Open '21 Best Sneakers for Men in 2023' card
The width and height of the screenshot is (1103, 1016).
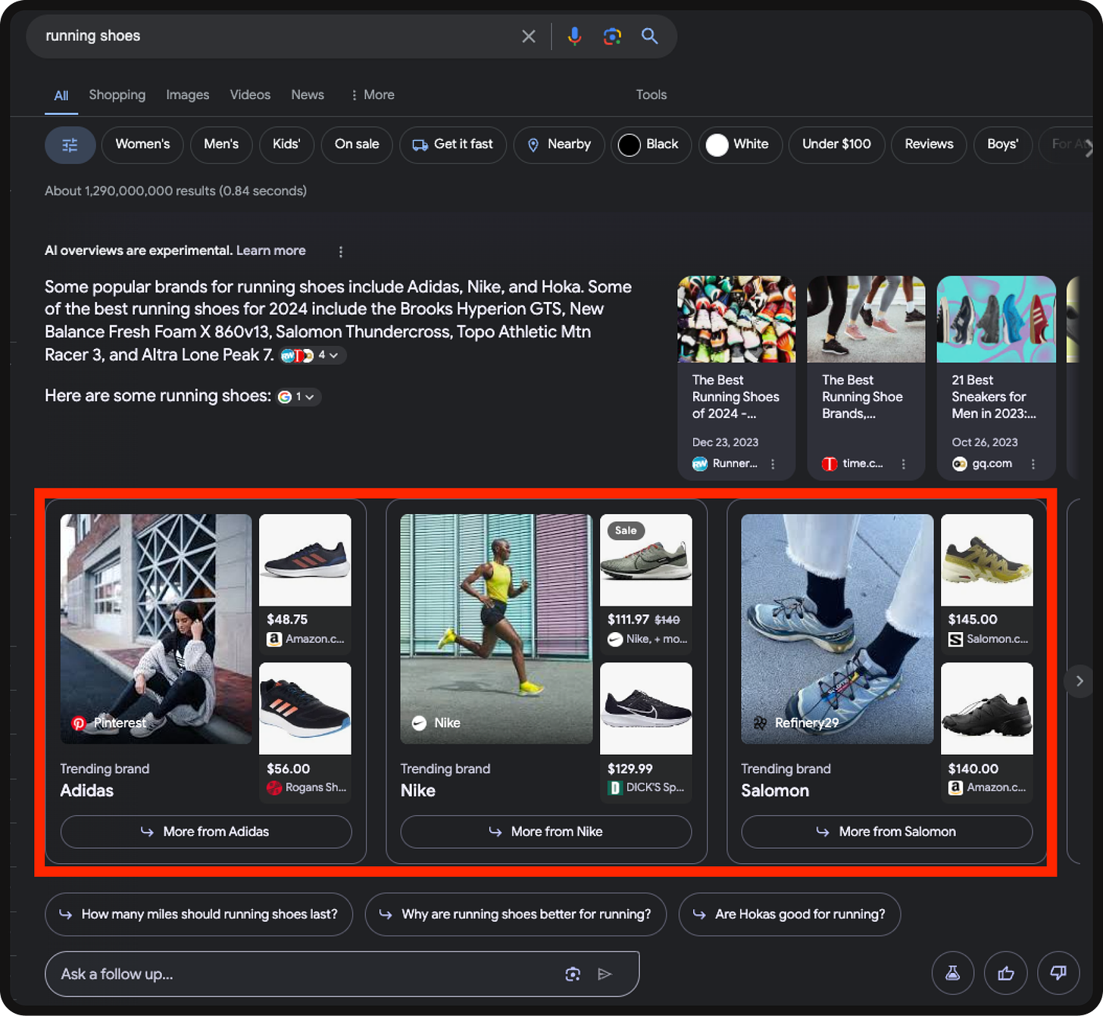tap(996, 378)
